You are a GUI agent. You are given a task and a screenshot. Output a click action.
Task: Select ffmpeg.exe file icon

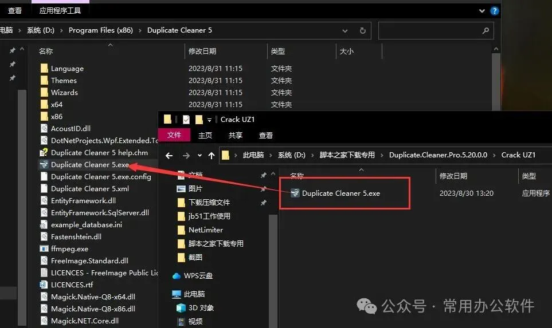(x=44, y=248)
